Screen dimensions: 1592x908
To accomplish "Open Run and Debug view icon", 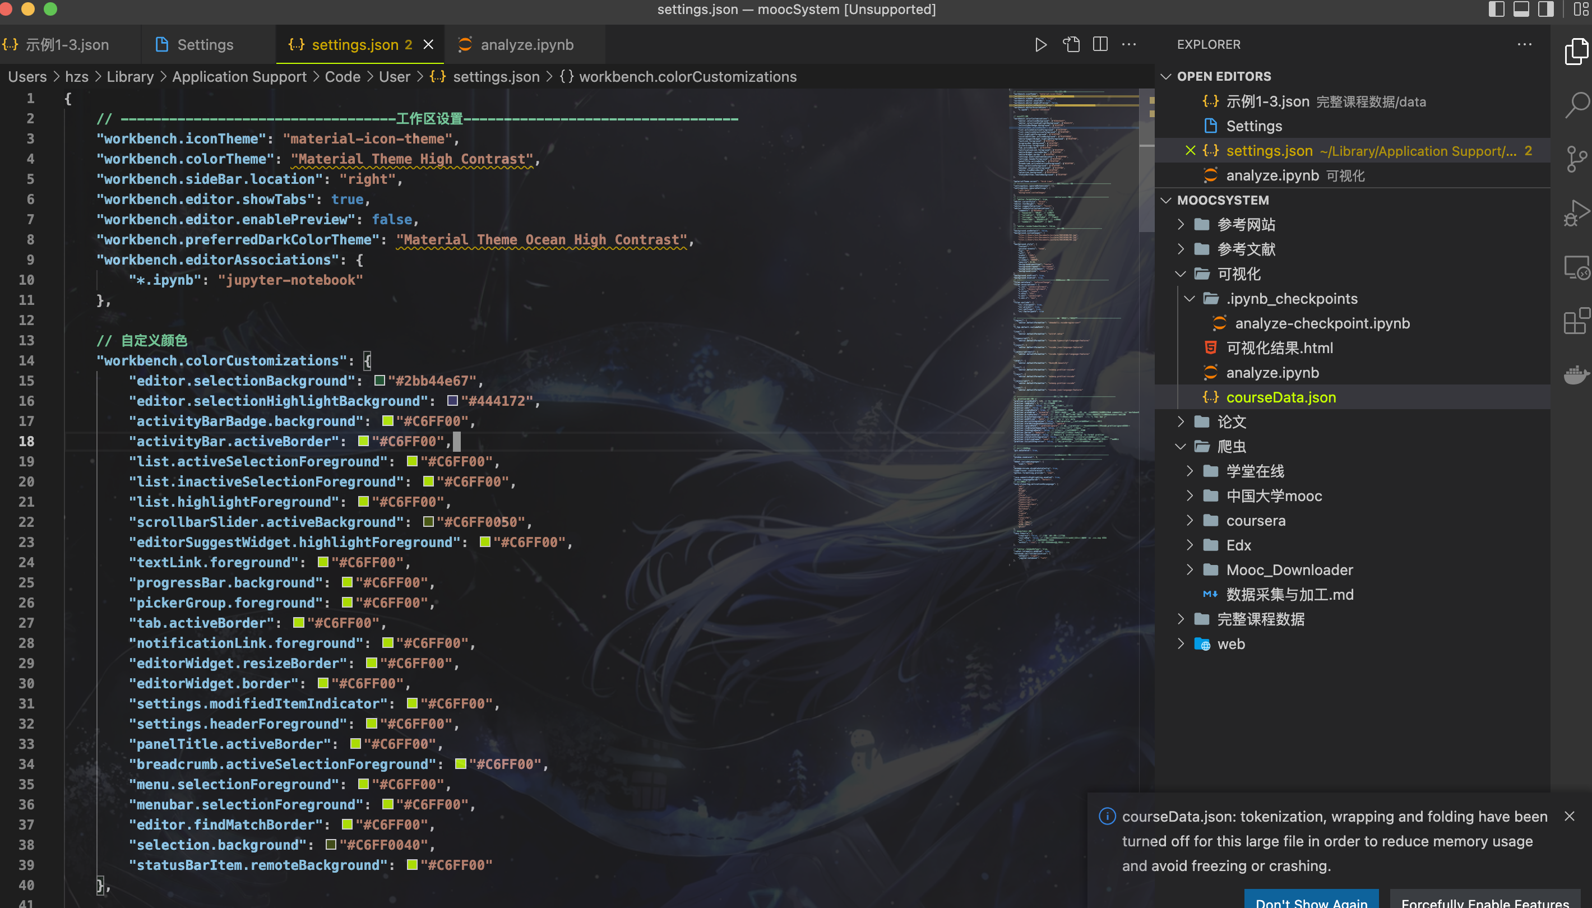I will point(1576,214).
